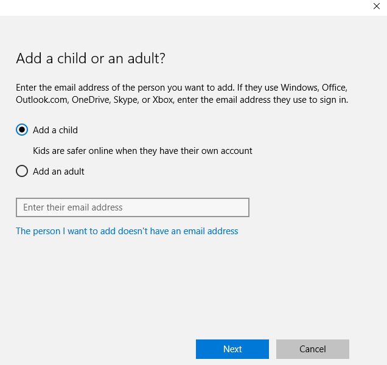Click the "Add an adult" option label
387x365 pixels.
[x=58, y=172]
